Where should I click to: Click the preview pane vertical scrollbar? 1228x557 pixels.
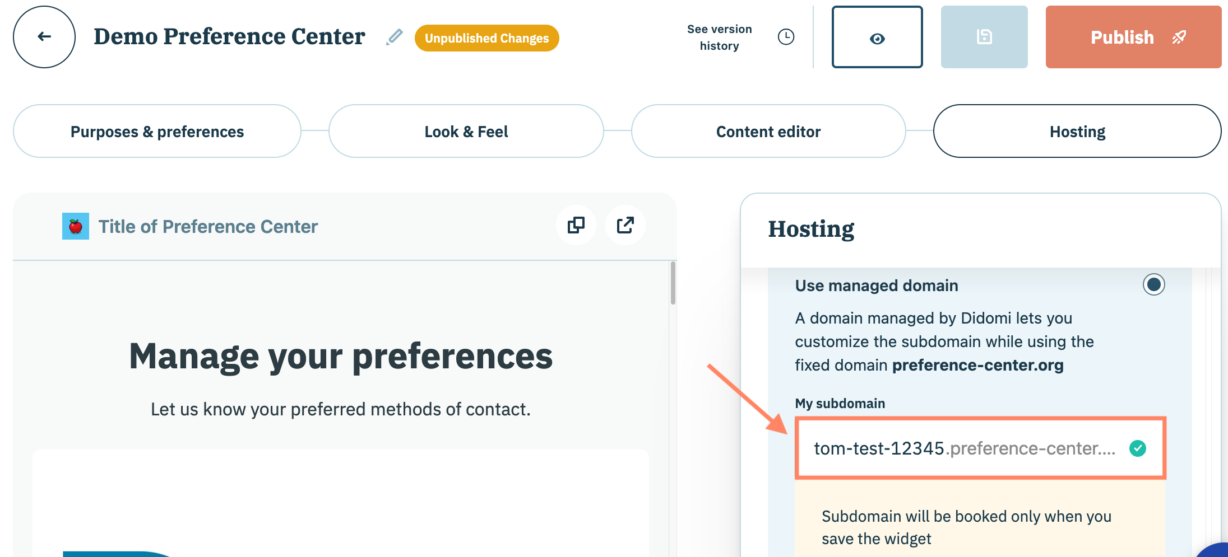(x=673, y=283)
